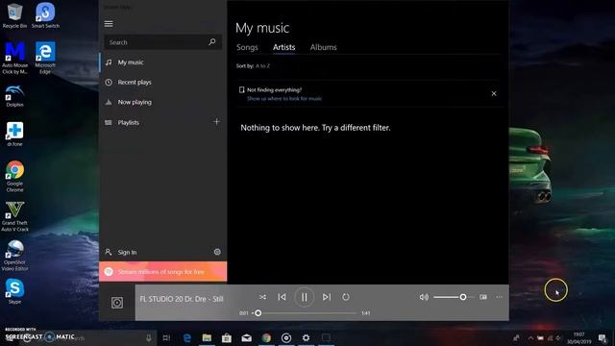Open more options ellipsis in player

point(499,297)
